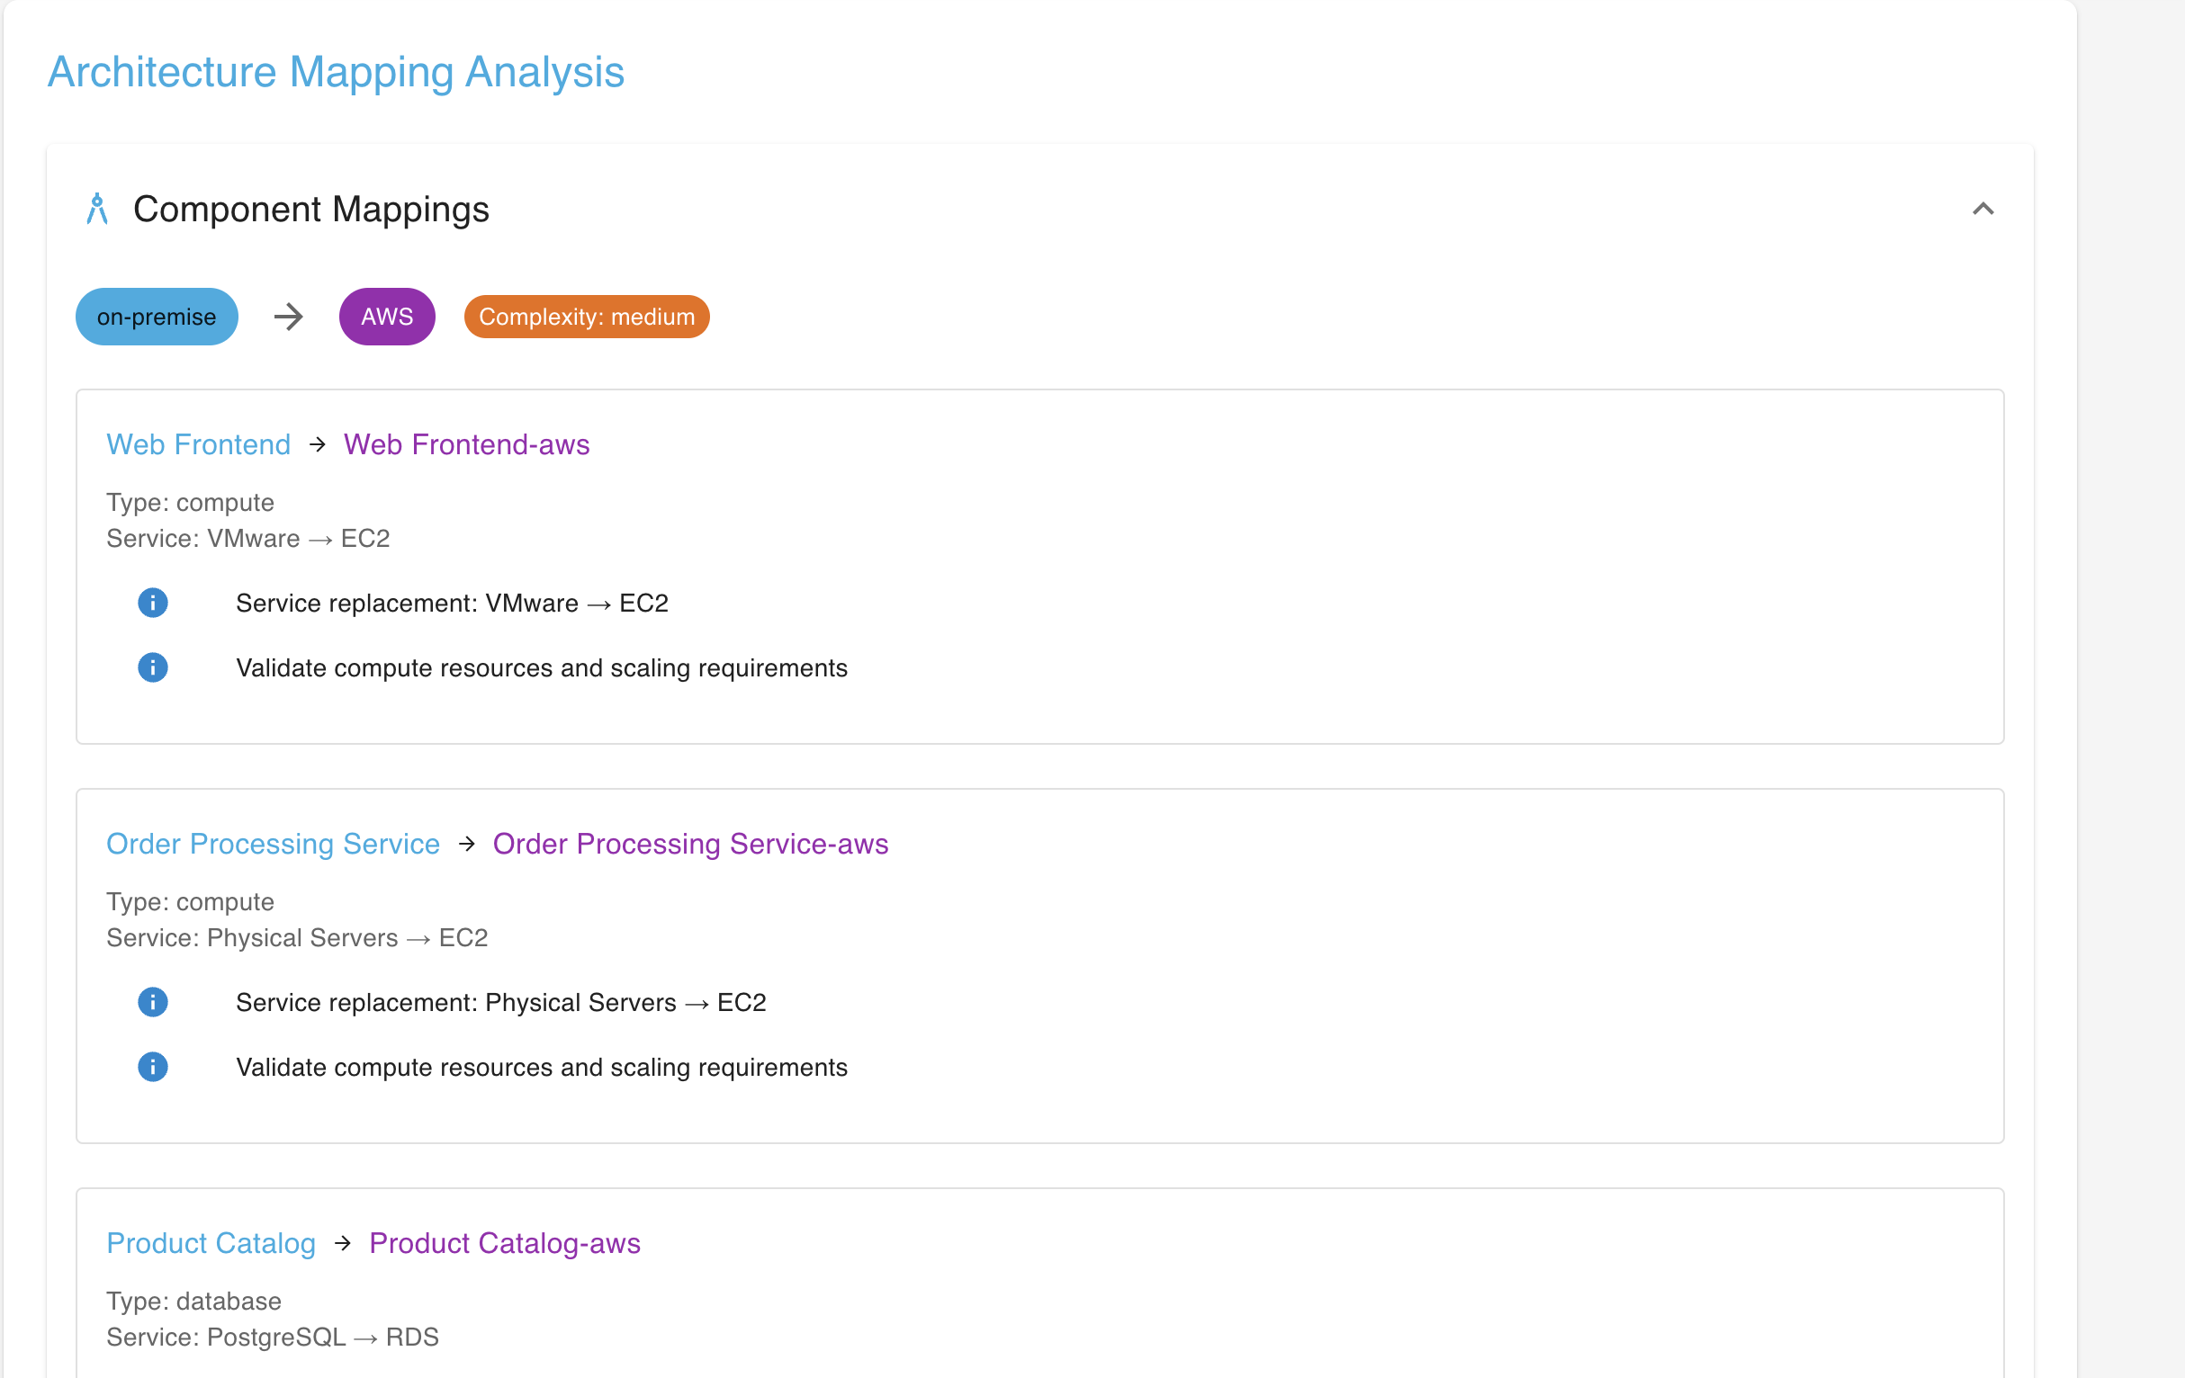
Task: Click arrow between Web Frontend and Web Frontend-aws
Action: (317, 444)
